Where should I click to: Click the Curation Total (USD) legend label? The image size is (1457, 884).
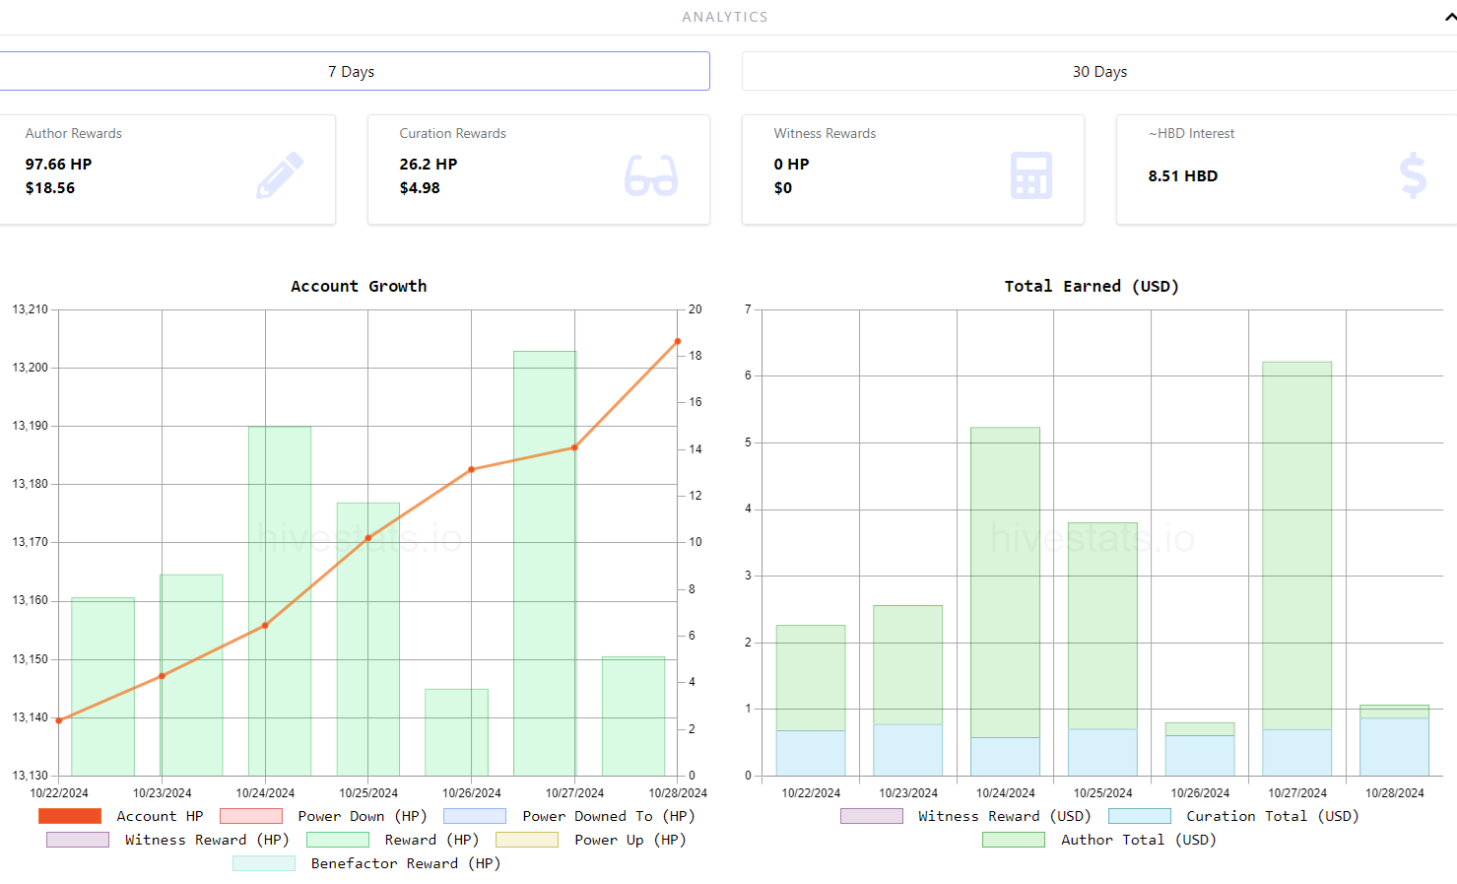(1273, 816)
